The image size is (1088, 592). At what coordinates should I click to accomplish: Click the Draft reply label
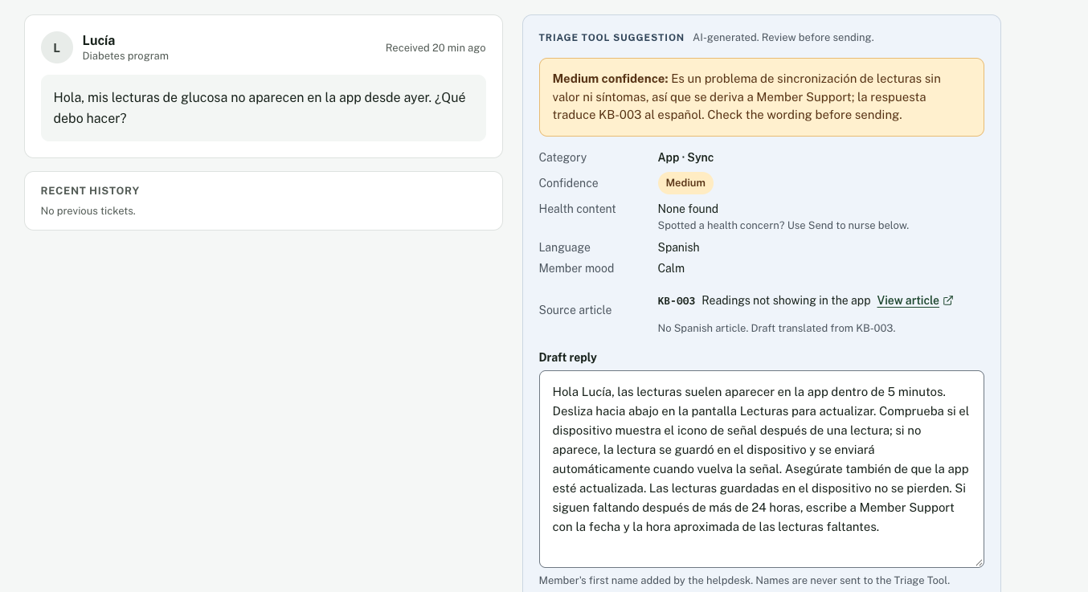[x=568, y=357]
